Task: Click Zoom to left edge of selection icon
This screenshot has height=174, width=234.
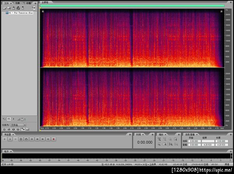Action: [159, 144]
